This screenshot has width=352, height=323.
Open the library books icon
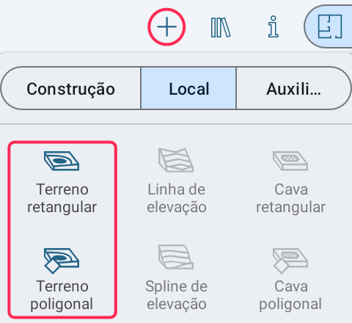tap(221, 27)
